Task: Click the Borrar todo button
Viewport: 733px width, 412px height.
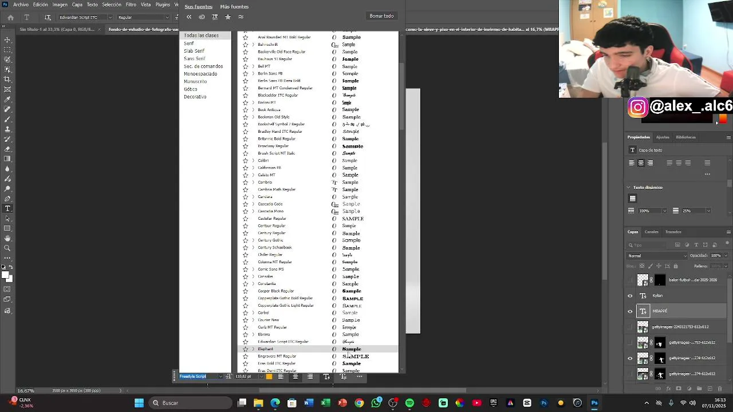Action: click(381, 16)
